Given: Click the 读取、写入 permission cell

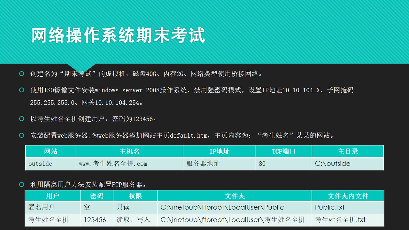Looking at the screenshot, I should click(x=135, y=220).
